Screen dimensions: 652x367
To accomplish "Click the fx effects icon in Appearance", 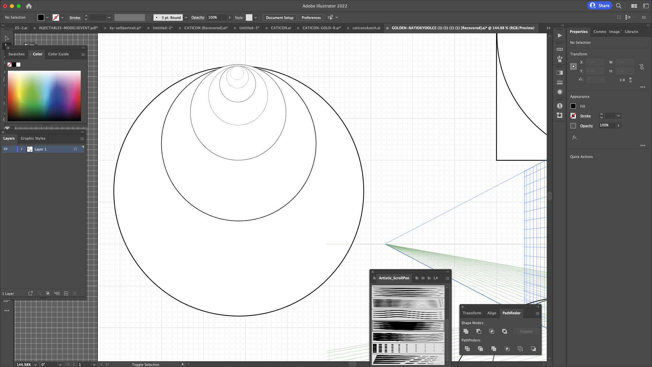I will (x=575, y=138).
